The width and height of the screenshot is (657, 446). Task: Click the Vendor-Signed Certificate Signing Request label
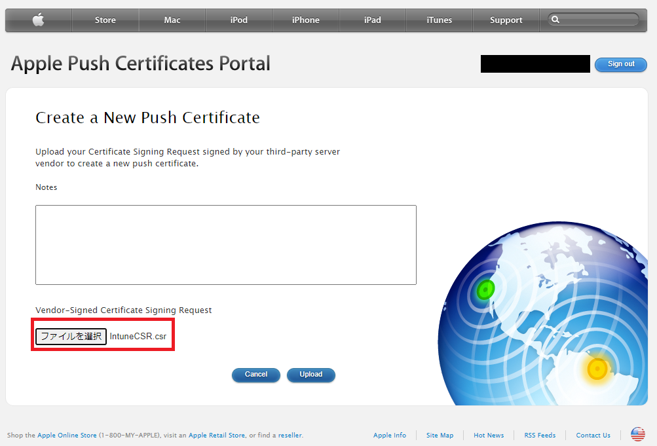(124, 310)
